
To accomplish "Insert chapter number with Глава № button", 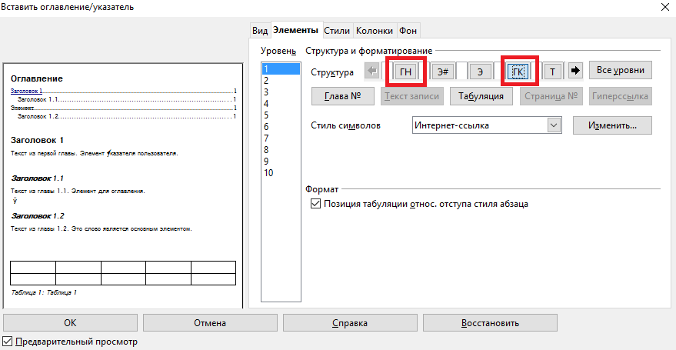I will coord(342,96).
